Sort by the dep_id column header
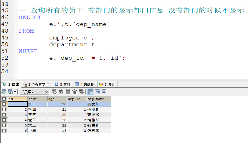Screen dimensions: 248x143 click(x=77, y=99)
